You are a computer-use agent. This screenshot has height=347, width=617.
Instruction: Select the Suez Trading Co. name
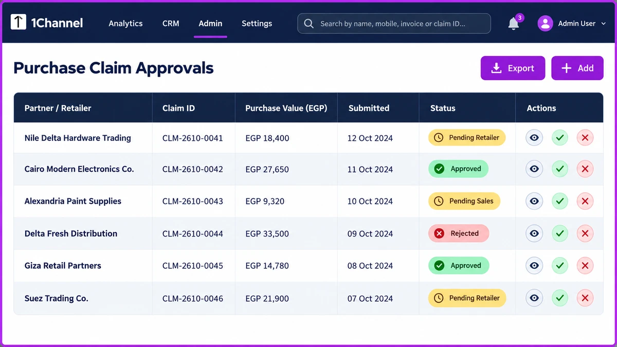[x=56, y=298]
